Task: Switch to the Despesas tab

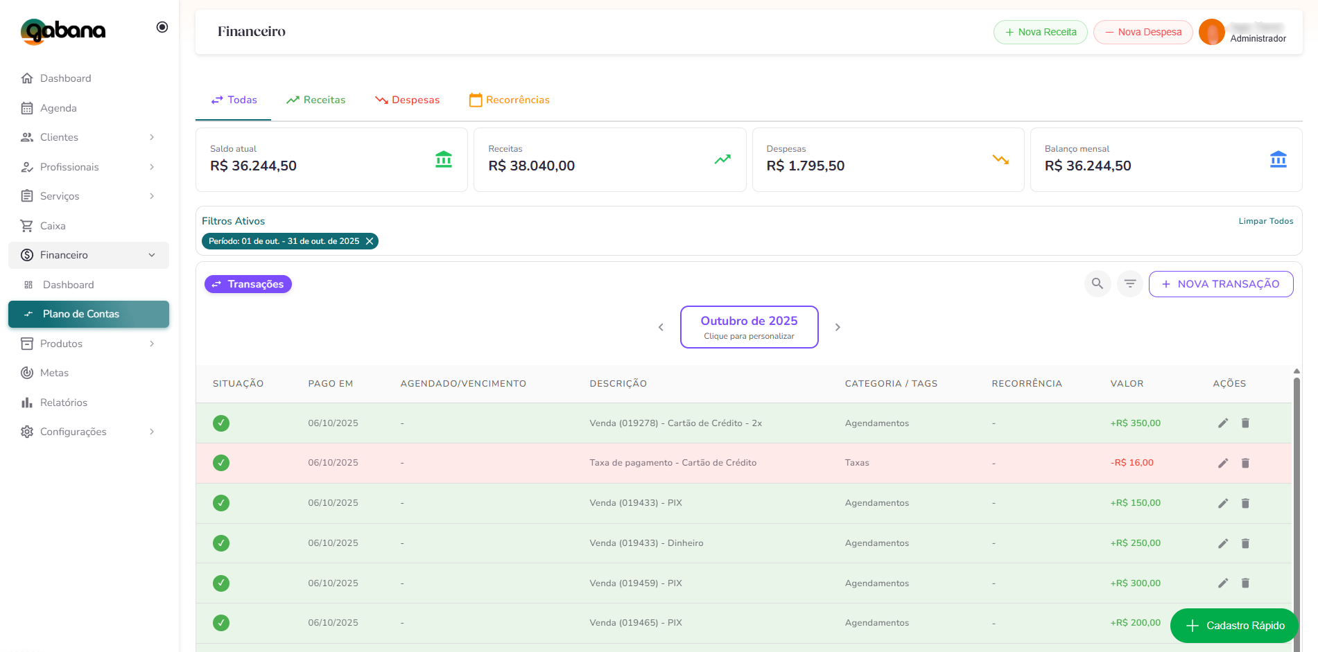Action: click(408, 100)
